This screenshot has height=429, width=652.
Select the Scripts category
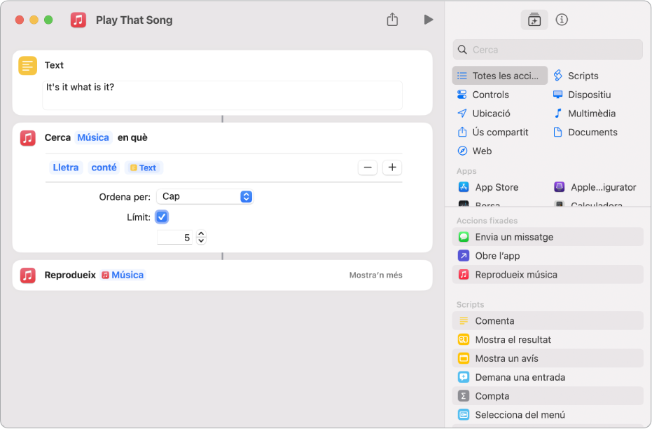(x=576, y=76)
